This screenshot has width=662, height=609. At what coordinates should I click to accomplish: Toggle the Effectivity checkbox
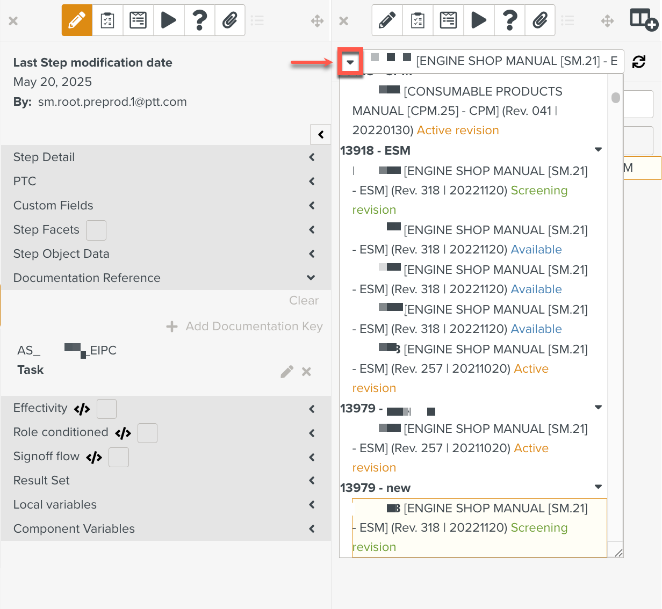[x=106, y=409]
